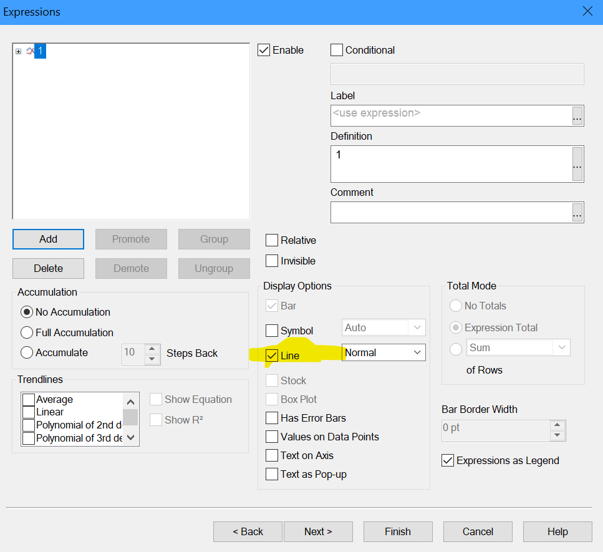Select Full Accumulation radio button
603x552 pixels.
(27, 332)
